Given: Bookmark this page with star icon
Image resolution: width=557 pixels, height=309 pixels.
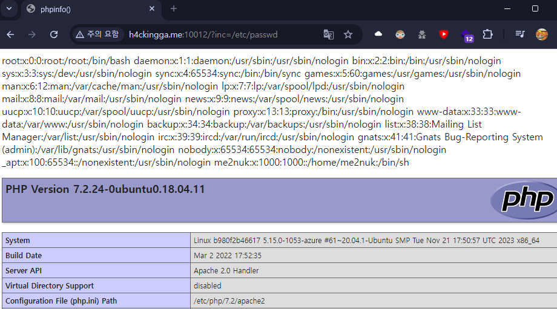Looking at the screenshot, I should point(348,34).
